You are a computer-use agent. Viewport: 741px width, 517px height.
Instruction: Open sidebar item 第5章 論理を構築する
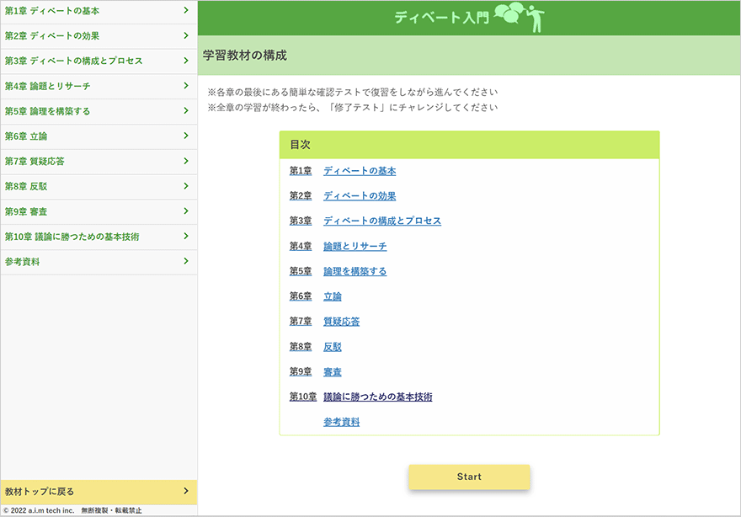[99, 111]
